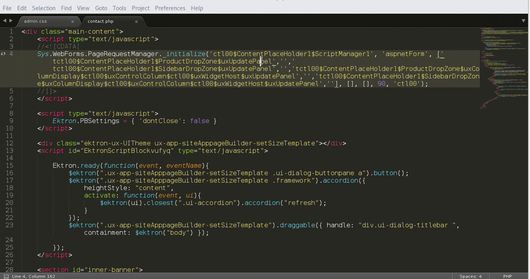Click line number 23 in the gutter
Image resolution: width=530 pixels, height=279 pixels.
[9, 225]
